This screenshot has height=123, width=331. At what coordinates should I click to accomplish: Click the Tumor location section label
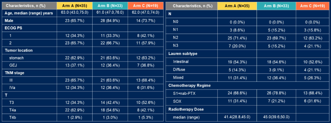click(19, 51)
